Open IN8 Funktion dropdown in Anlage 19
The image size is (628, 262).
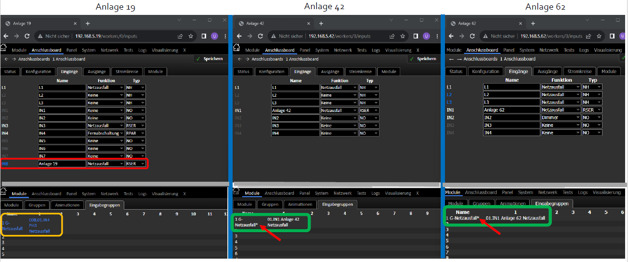tap(105, 164)
